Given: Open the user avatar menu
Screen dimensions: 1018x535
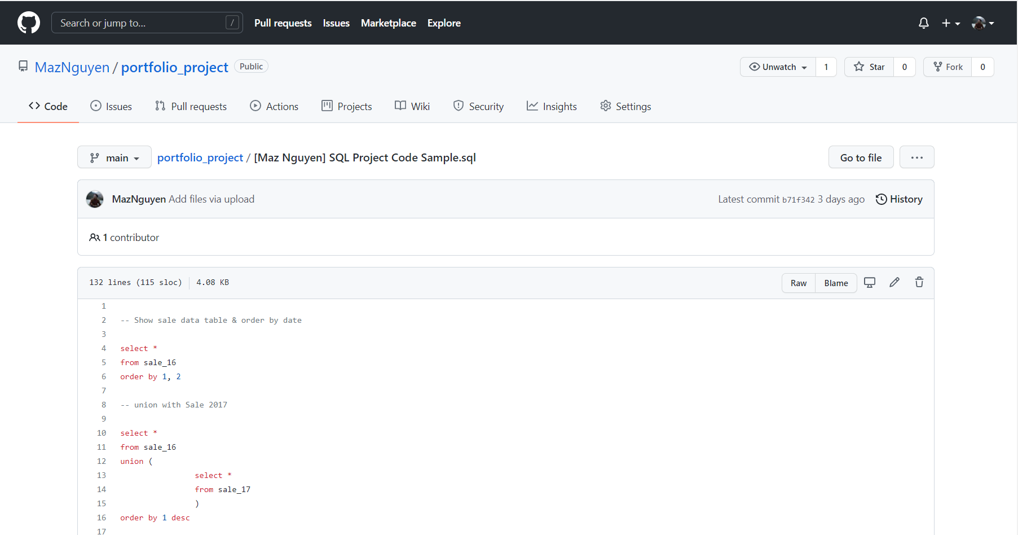Looking at the screenshot, I should tap(982, 23).
